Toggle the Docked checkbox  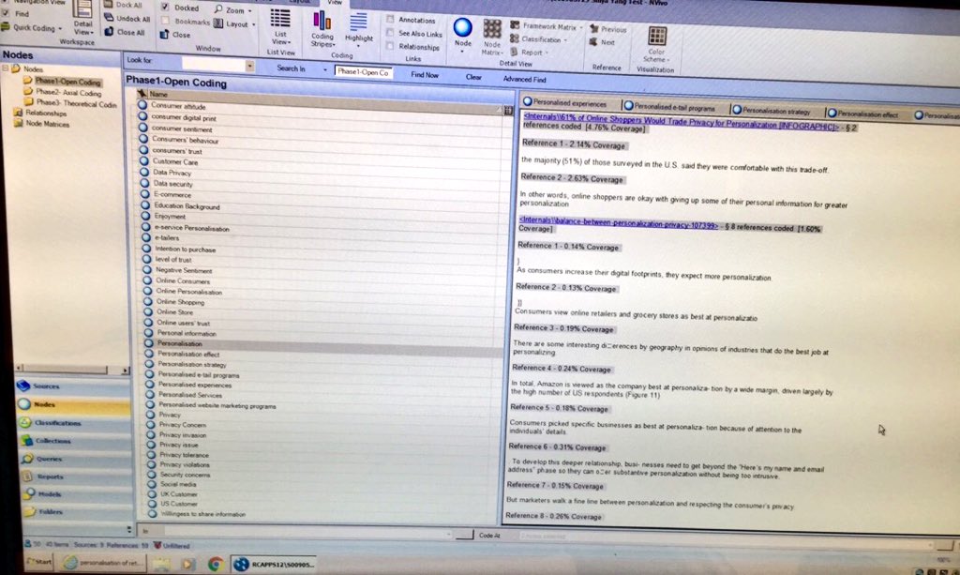[165, 7]
